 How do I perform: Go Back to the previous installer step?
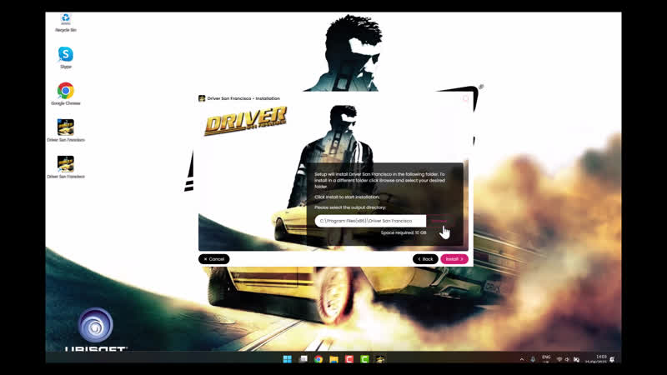pyautogui.click(x=425, y=259)
